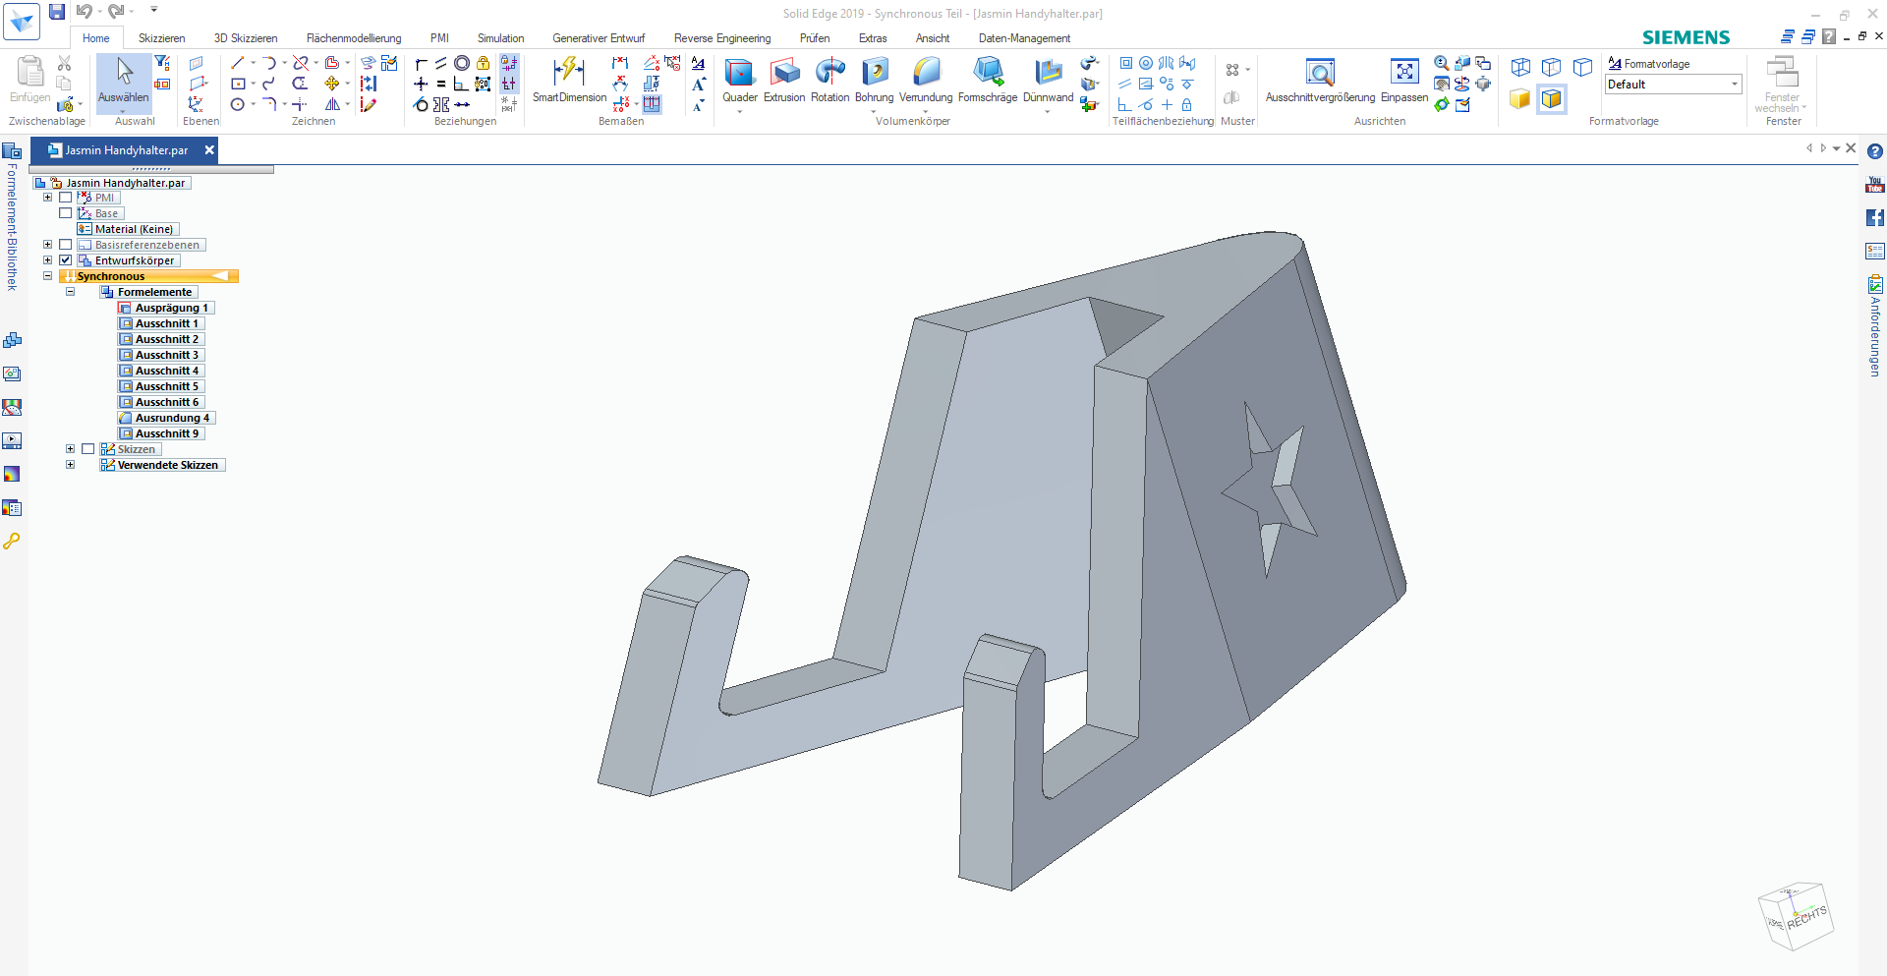The height and width of the screenshot is (976, 1887).
Task: Open the Anforderungen side panel
Action: [1874, 326]
